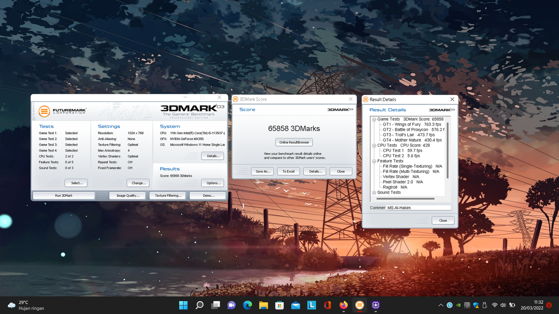Viewport: 559px width, 314px height.
Task: Open Firefox from the taskbar
Action: [x=344, y=305]
